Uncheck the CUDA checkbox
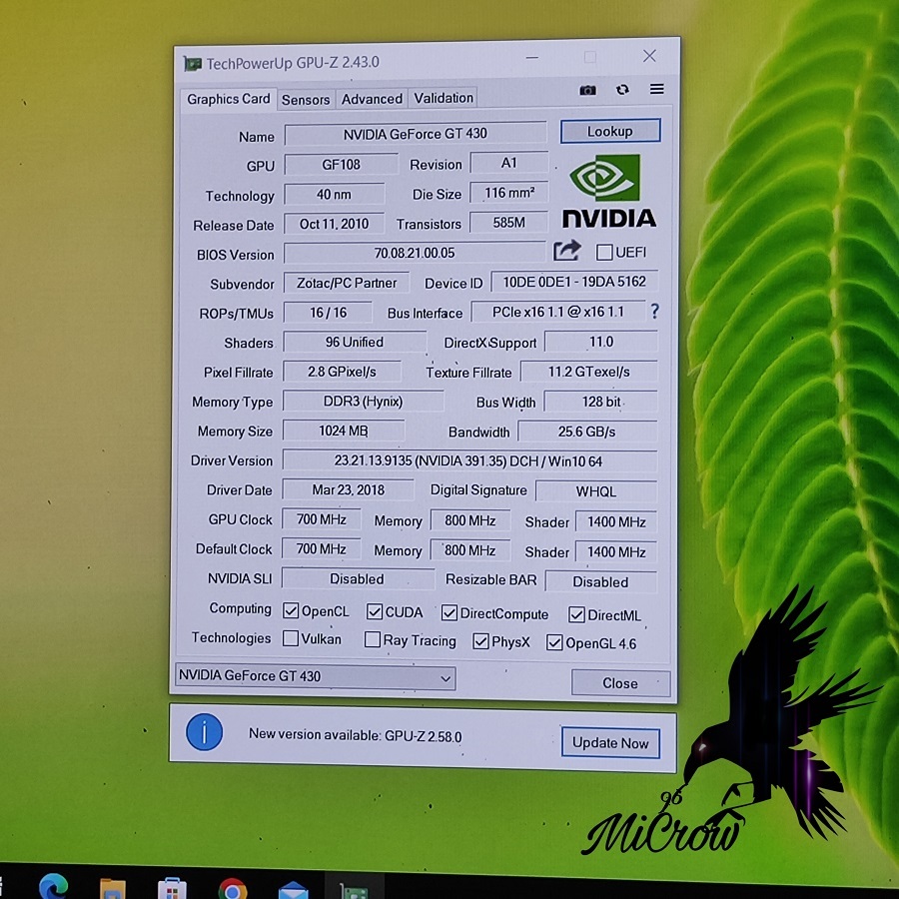 [375, 611]
